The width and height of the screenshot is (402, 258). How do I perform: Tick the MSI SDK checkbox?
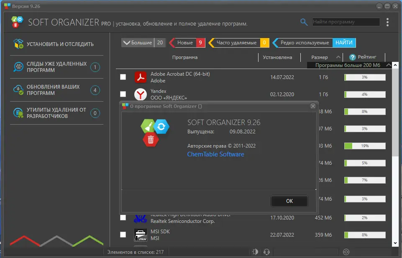[x=123, y=235]
